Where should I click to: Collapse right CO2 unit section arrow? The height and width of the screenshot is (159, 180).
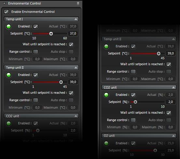pyautogui.click(x=173, y=88)
